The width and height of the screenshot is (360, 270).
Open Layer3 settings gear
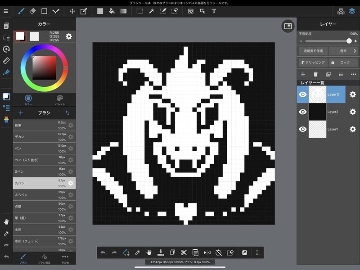(353, 94)
